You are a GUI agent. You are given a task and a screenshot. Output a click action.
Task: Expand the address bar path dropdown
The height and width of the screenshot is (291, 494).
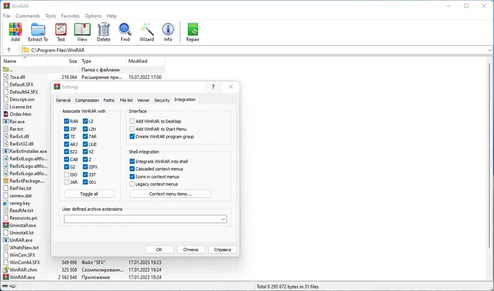[489, 50]
